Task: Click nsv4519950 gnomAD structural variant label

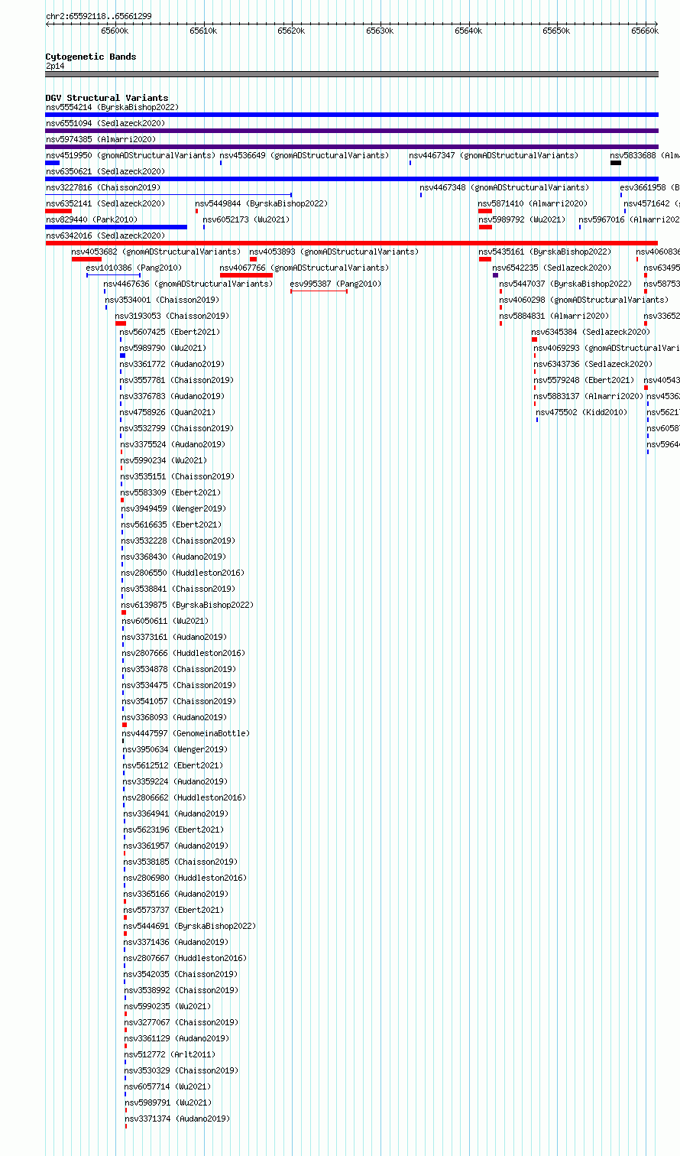Action: (x=131, y=156)
